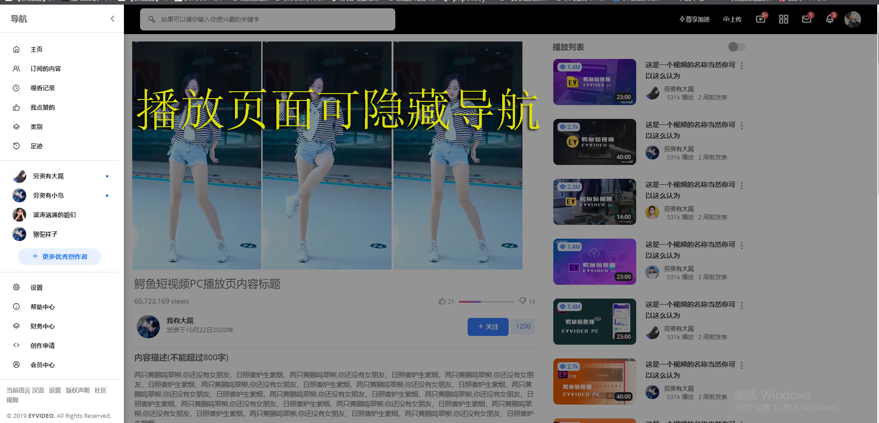Open the mail messages icon
Screen dimensions: 879x423
pyautogui.click(x=806, y=19)
